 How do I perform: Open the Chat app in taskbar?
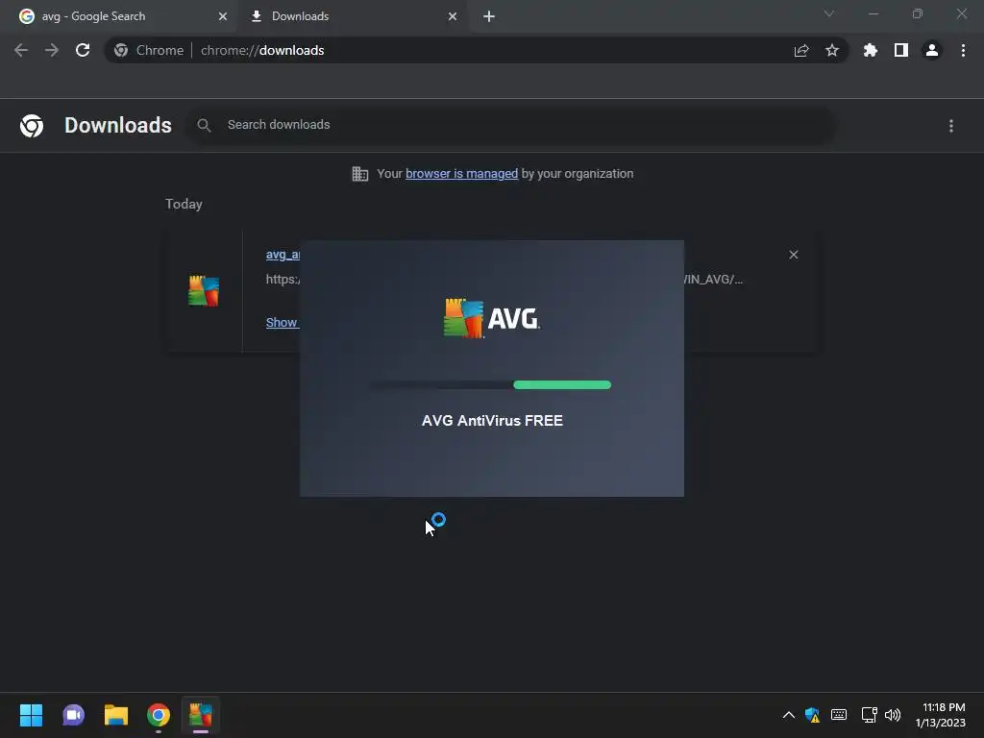[73, 715]
